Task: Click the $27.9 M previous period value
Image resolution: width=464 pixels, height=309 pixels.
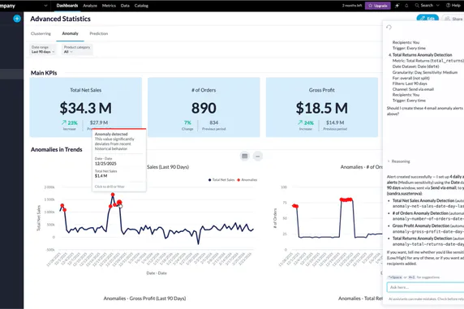Action: coord(99,122)
